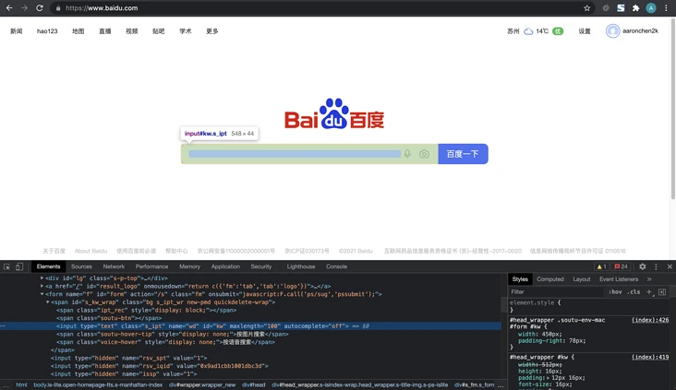Click the red errors counter badge
Image resolution: width=676 pixels, height=390 pixels.
[x=621, y=266]
